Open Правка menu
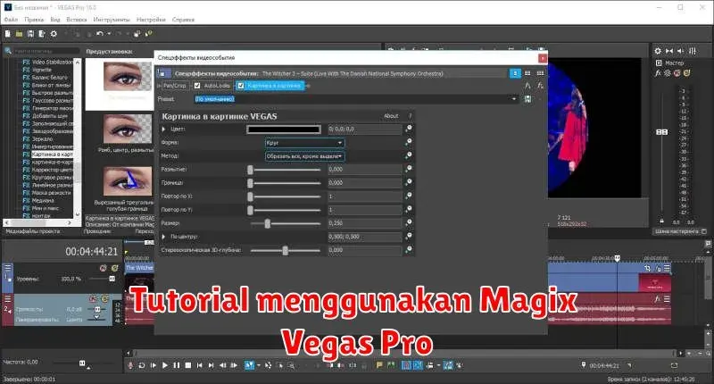Image resolution: width=714 pixels, height=384 pixels. pos(34,20)
